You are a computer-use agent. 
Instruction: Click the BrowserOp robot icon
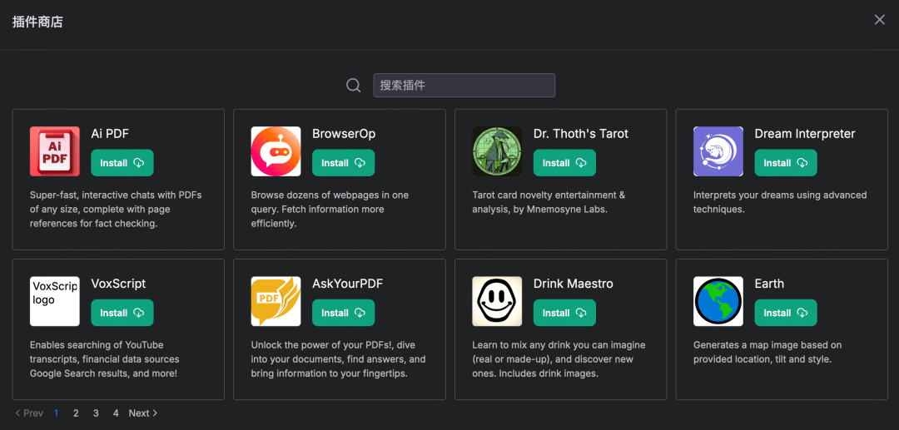pyautogui.click(x=276, y=151)
